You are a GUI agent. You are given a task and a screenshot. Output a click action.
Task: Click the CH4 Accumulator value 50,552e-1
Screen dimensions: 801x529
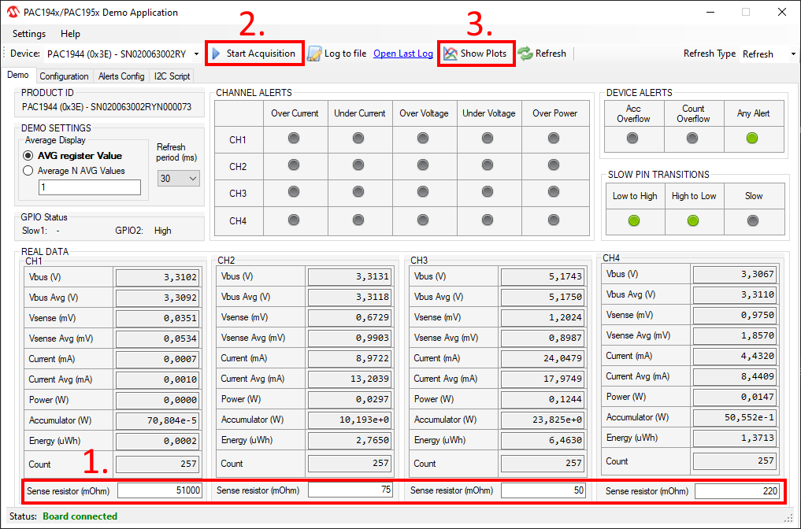coord(735,417)
